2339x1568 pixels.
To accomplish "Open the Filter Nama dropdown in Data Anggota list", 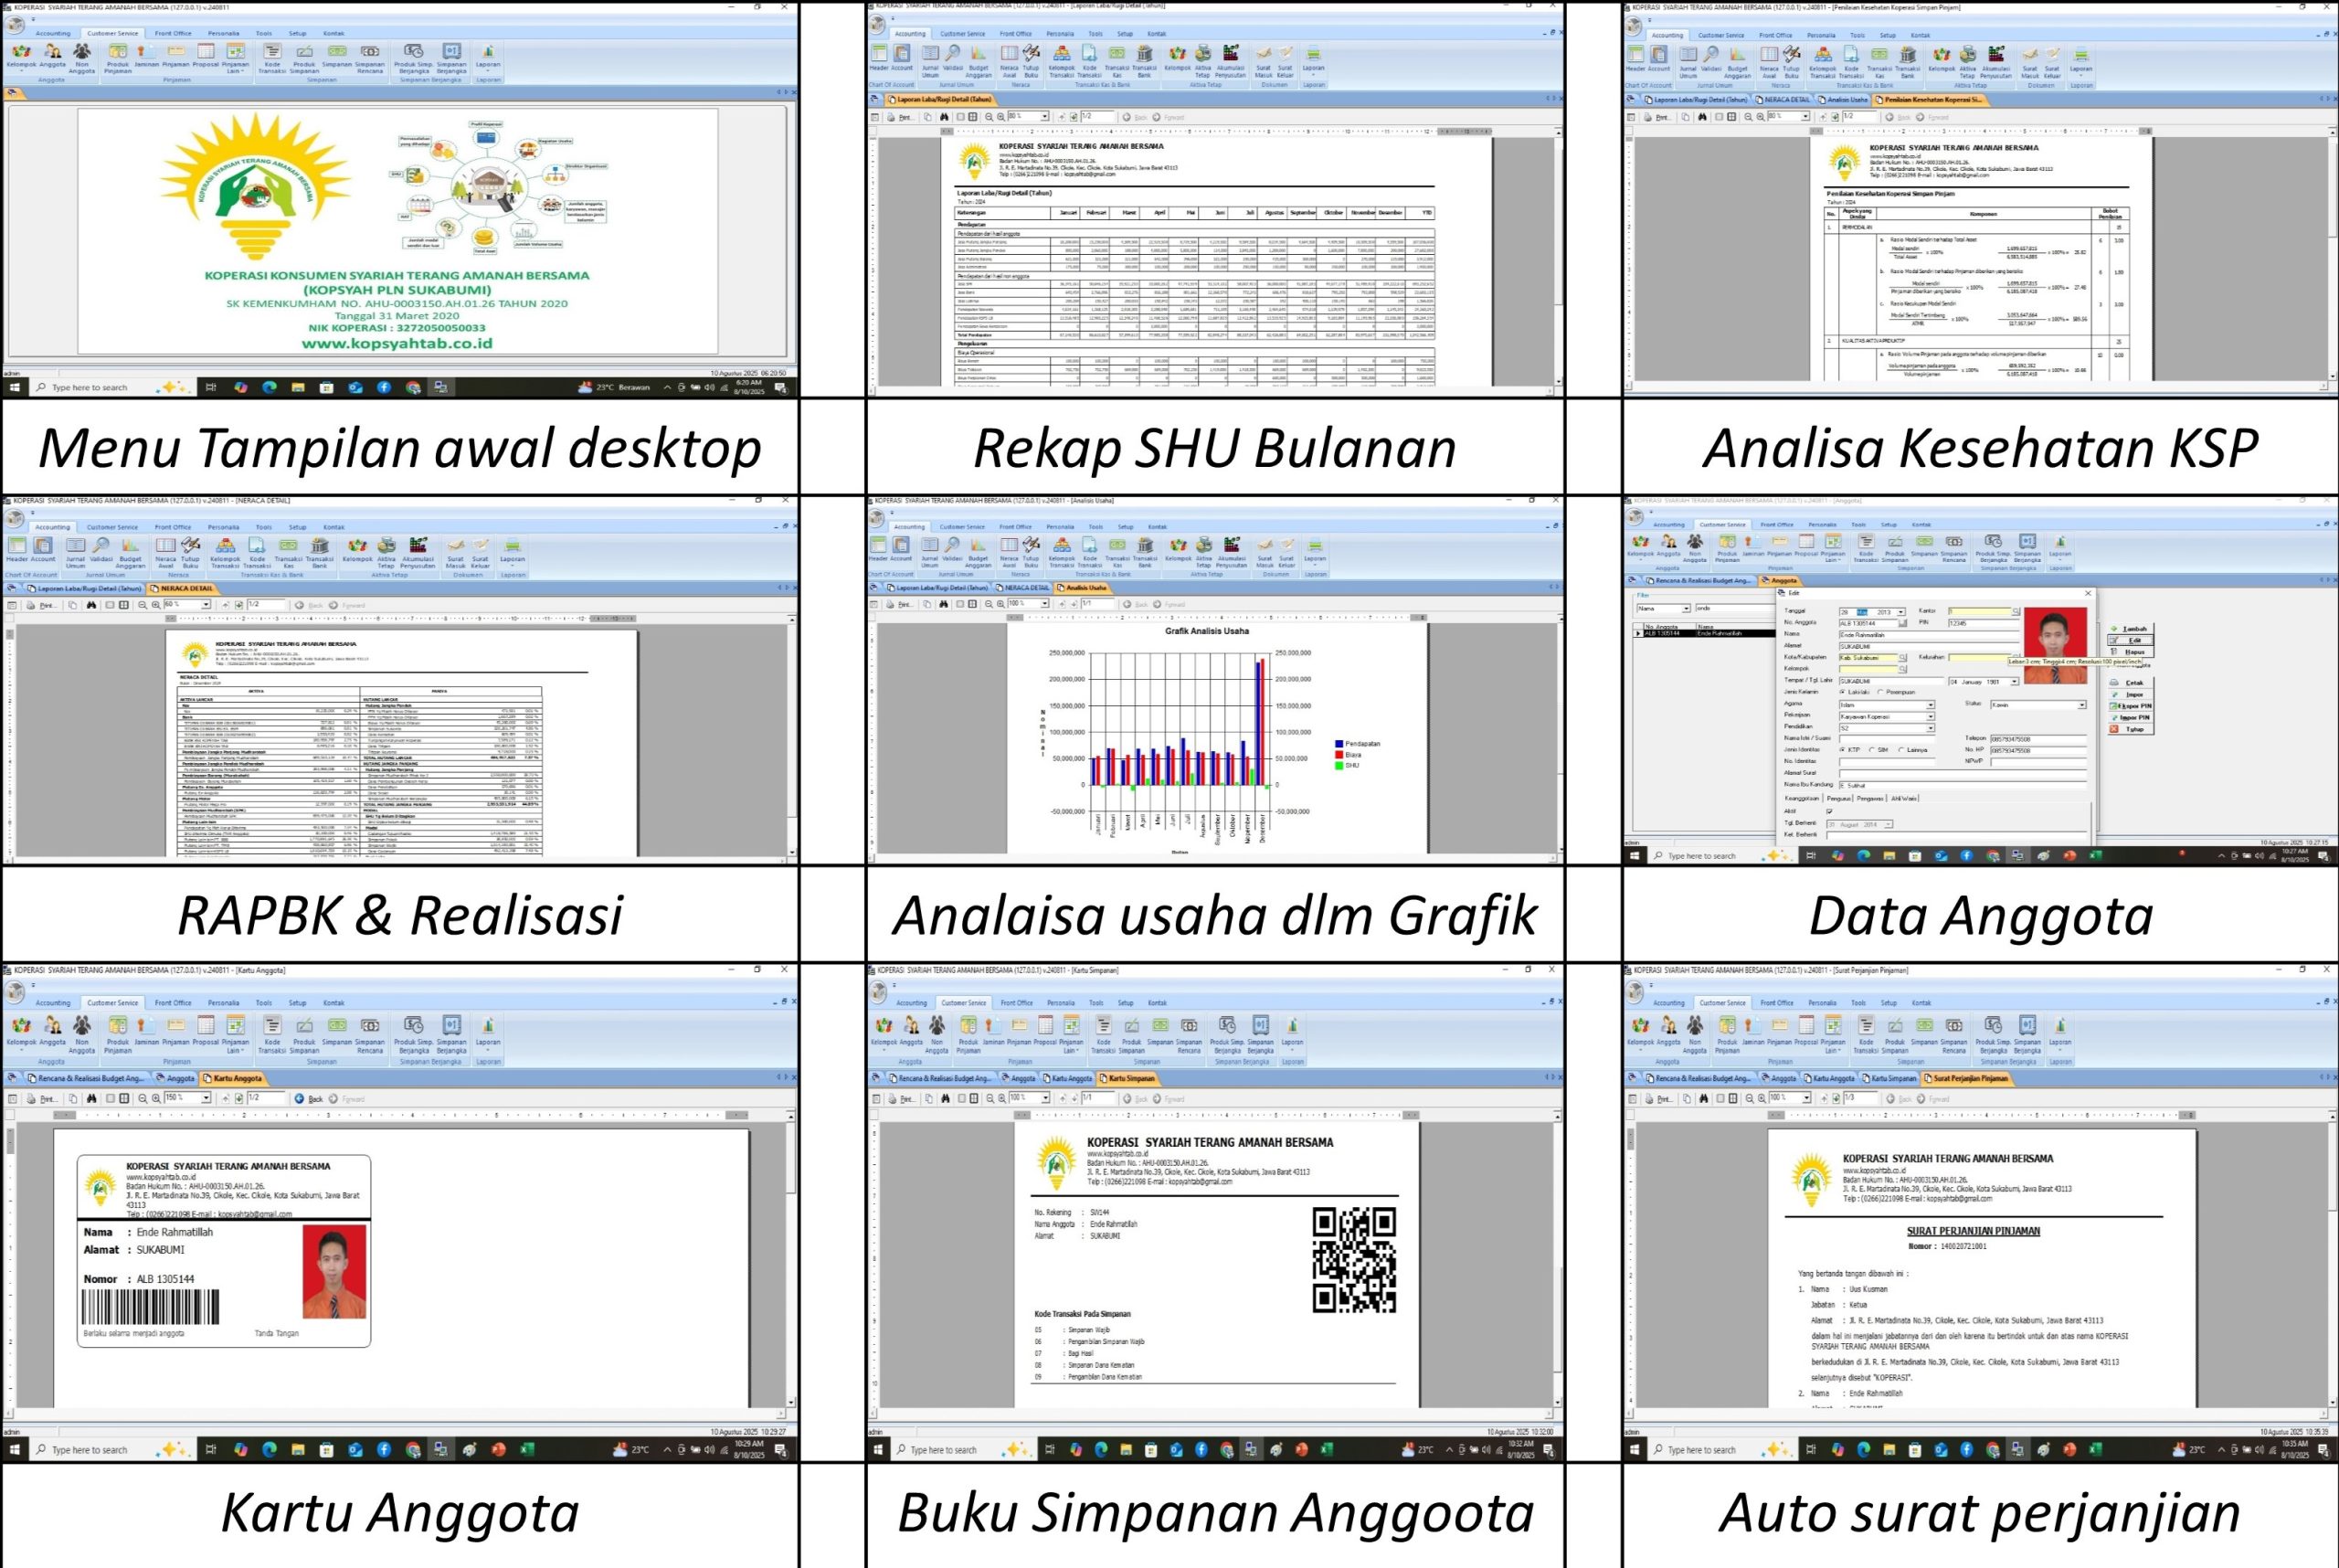I will click(1686, 609).
